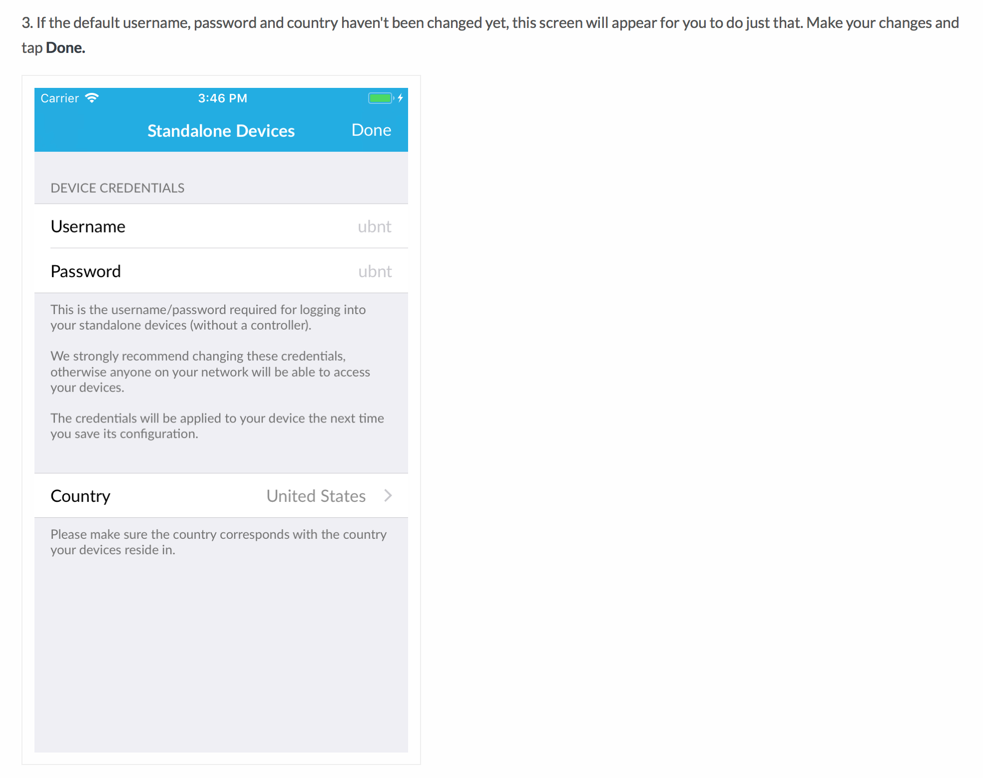
Task: Click the Carrier status text
Action: [59, 98]
